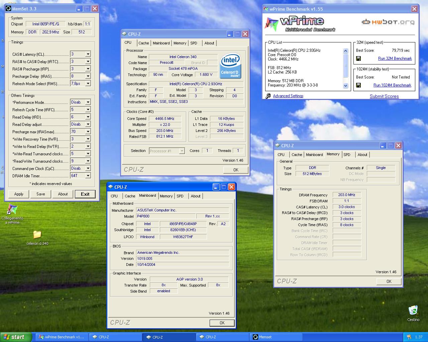428x342 pixels.
Task: Click the Run 32M Benchmark link
Action: 395,58
